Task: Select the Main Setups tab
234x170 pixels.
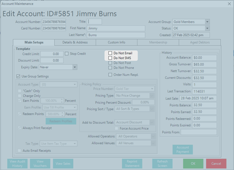Action: 34,43
